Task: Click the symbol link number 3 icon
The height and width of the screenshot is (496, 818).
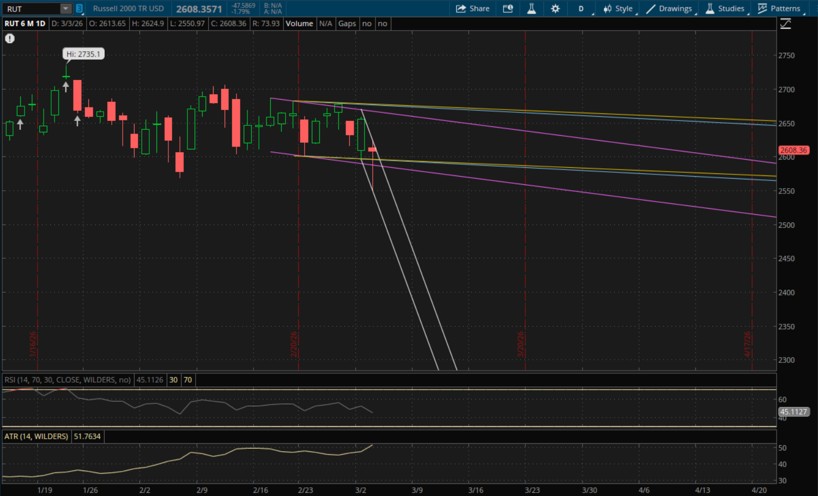Action: coord(80,9)
